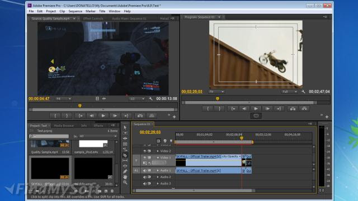Mark In point in Source monitor
Screen dimensions: 358x201
pyautogui.click(x=55, y=116)
